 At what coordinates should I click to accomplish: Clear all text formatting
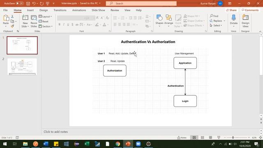[107, 18]
